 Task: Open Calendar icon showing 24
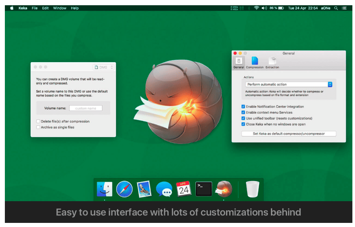183,189
